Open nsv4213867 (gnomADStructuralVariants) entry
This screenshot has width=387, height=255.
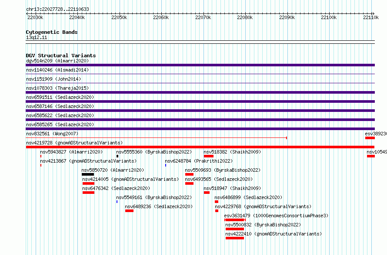(x=88, y=161)
